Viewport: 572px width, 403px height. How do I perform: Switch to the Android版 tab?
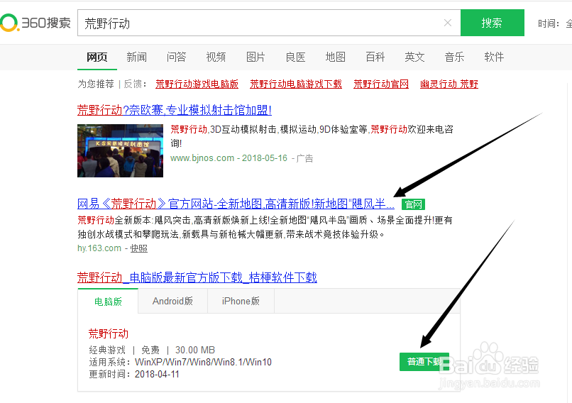click(173, 302)
